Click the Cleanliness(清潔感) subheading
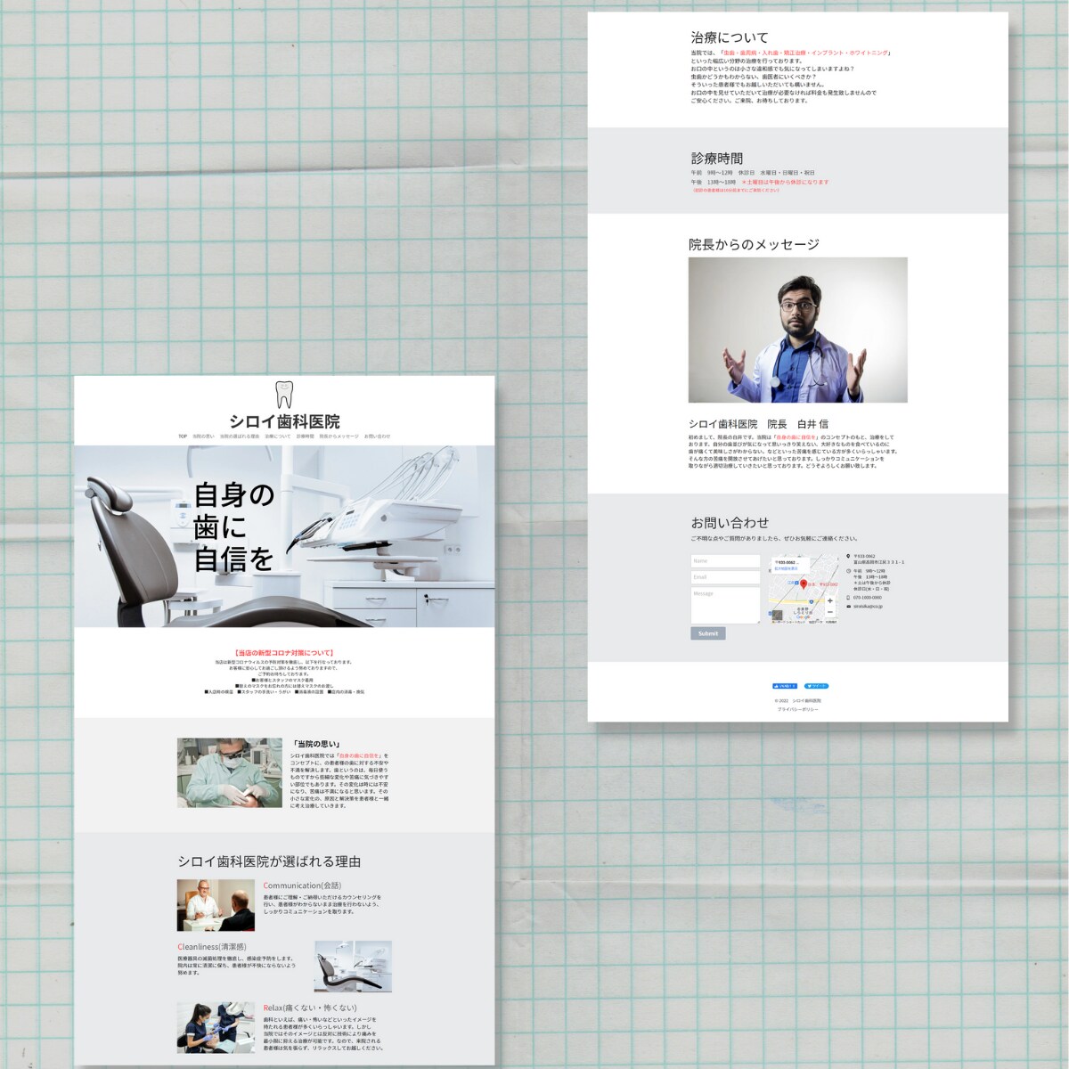The width and height of the screenshot is (1069, 1069). tap(212, 946)
